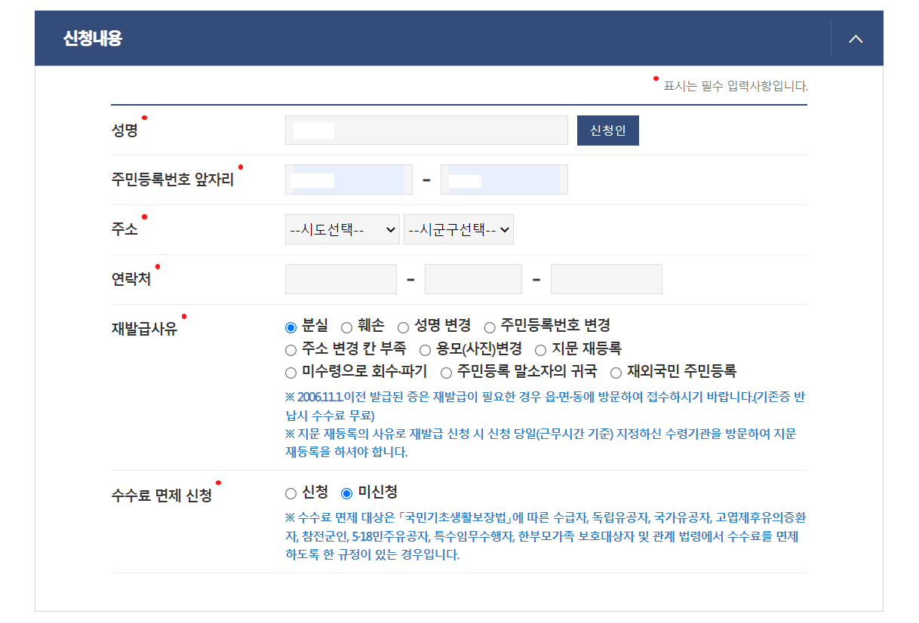919x623 pixels.
Task: Open the 시군구선택 dropdown
Action: (459, 229)
